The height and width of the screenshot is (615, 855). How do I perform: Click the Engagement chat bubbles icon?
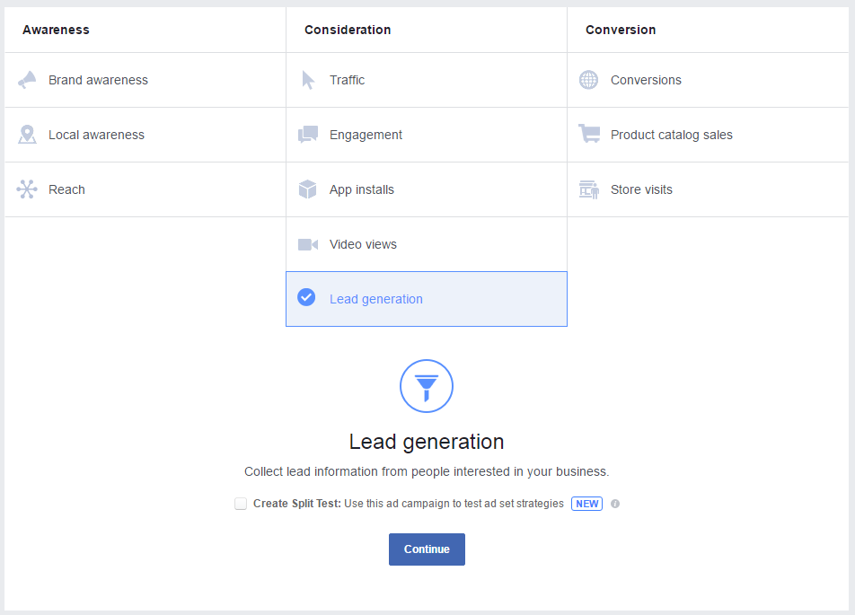[308, 135]
